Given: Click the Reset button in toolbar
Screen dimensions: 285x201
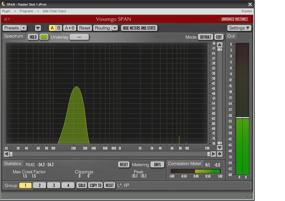Looking at the screenshot, I should tap(85, 28).
